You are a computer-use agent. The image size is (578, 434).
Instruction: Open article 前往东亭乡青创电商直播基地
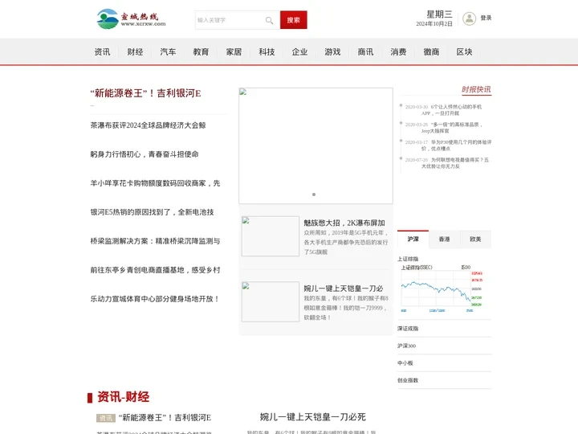(x=155, y=270)
